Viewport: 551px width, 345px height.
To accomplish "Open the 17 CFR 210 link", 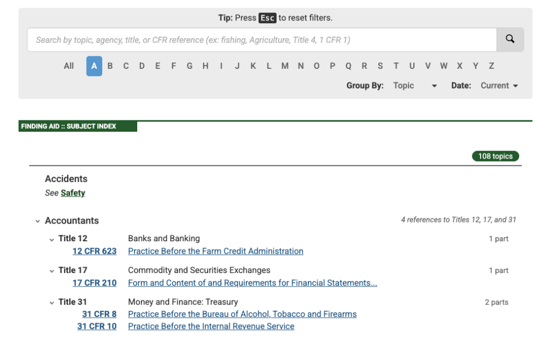I will pyautogui.click(x=95, y=283).
